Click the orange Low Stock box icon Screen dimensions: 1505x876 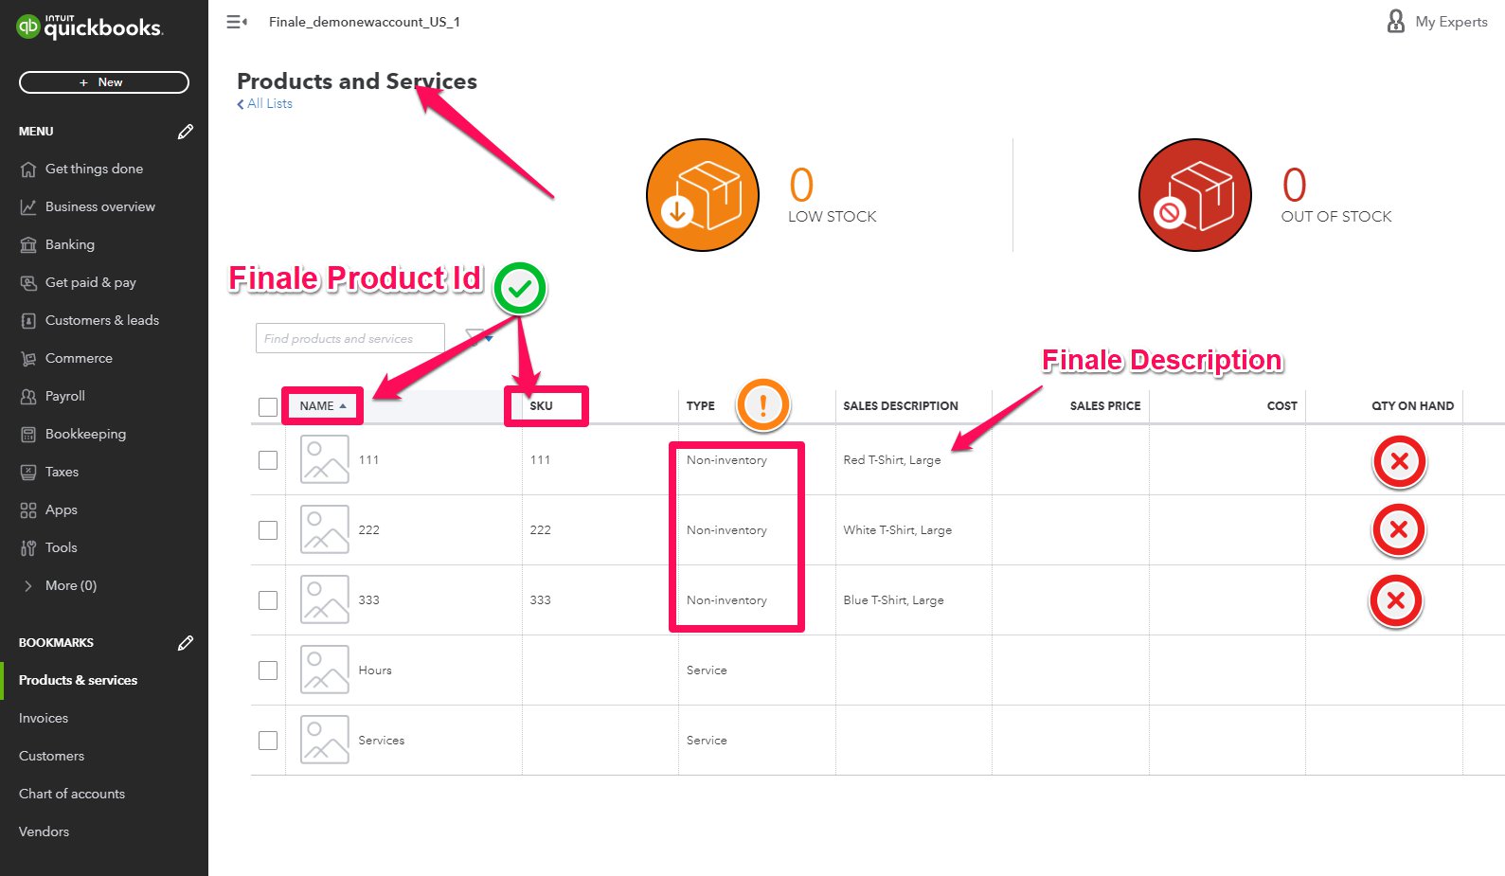(x=703, y=195)
